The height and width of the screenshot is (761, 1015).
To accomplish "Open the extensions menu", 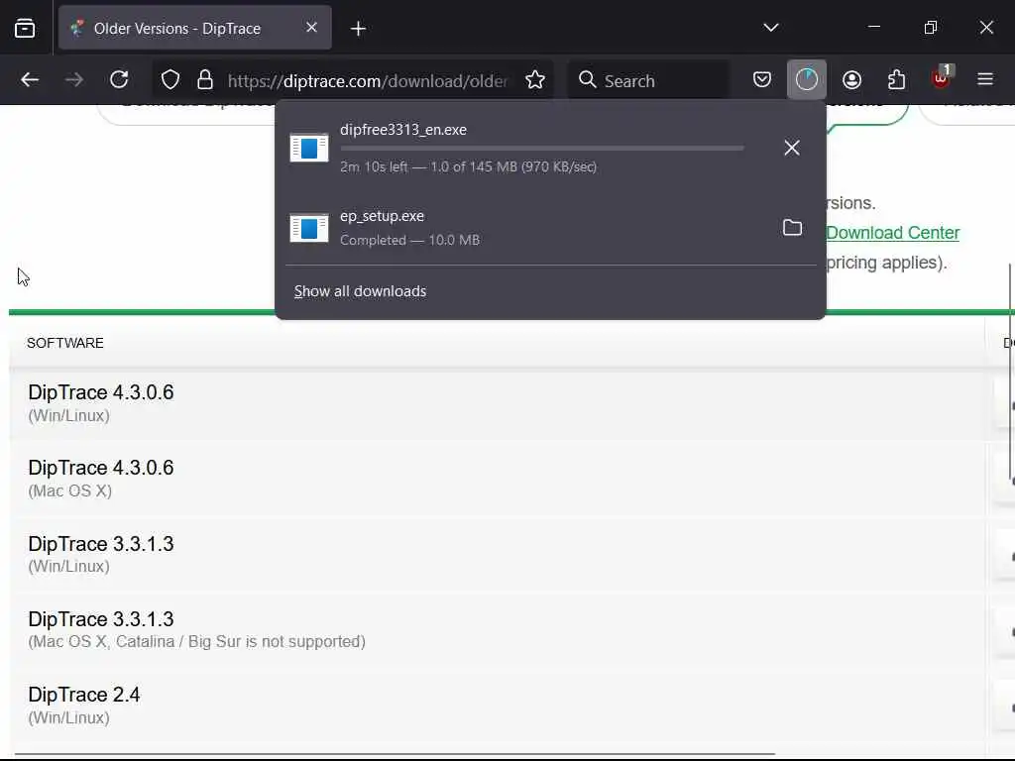I will (896, 80).
